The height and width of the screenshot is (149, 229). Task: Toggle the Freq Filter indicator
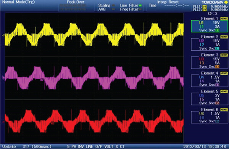coord(140,9)
